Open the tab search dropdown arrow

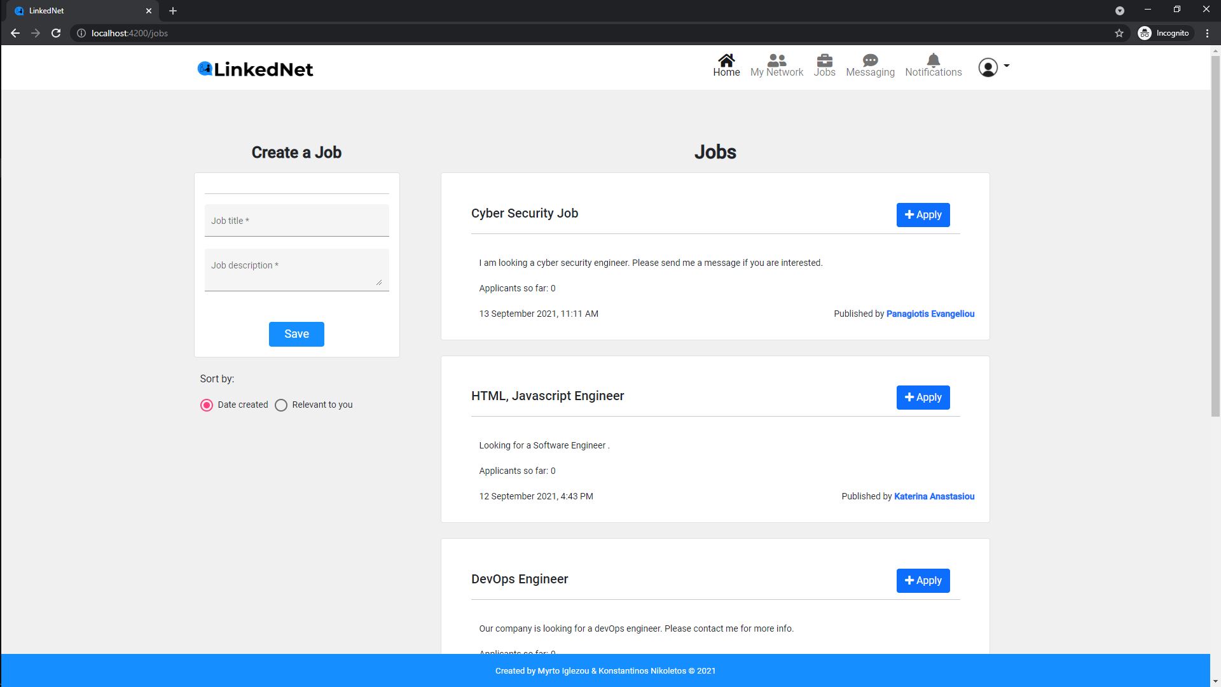pyautogui.click(x=1120, y=10)
